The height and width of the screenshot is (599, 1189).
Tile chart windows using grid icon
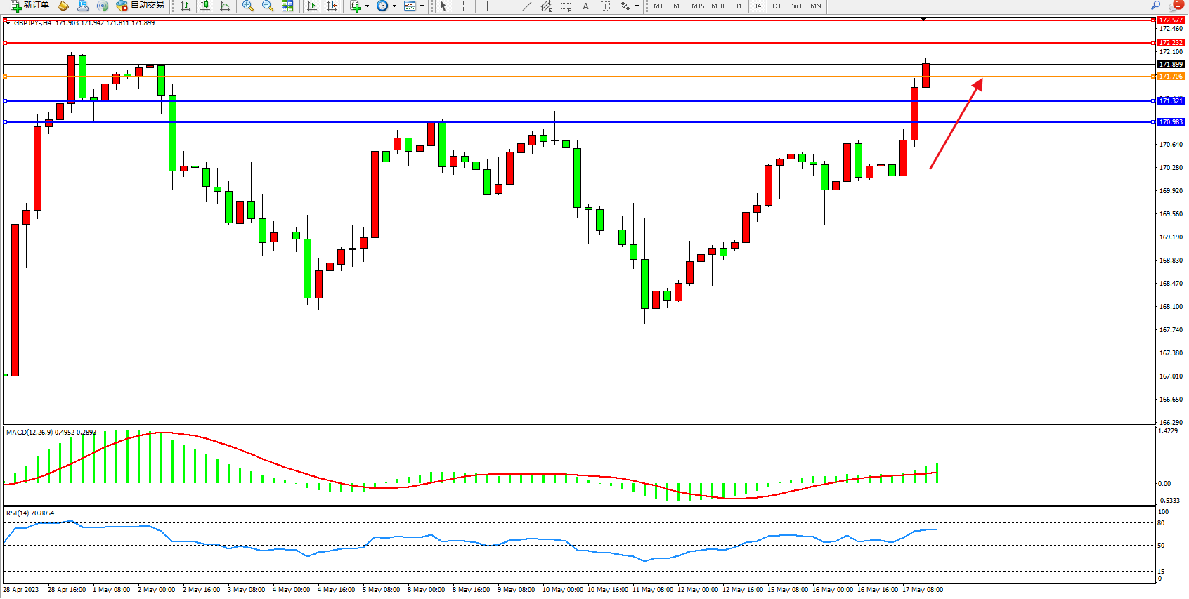(x=287, y=6)
